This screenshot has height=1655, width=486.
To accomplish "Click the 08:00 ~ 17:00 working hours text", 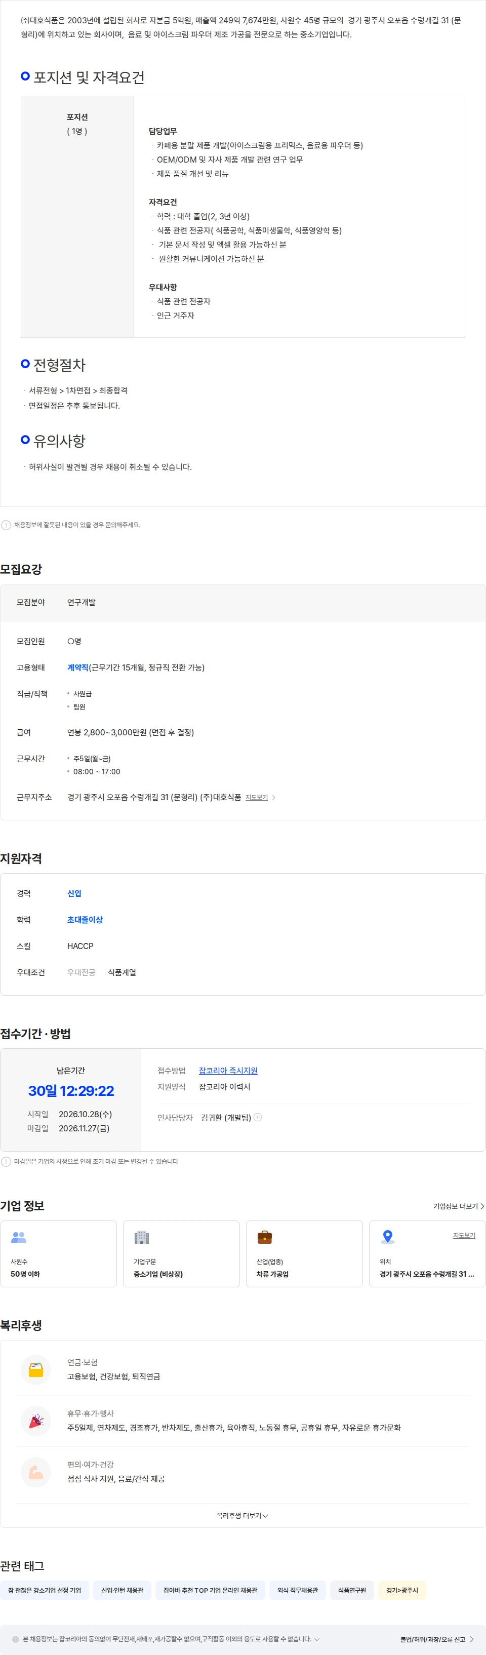I will tap(96, 771).
